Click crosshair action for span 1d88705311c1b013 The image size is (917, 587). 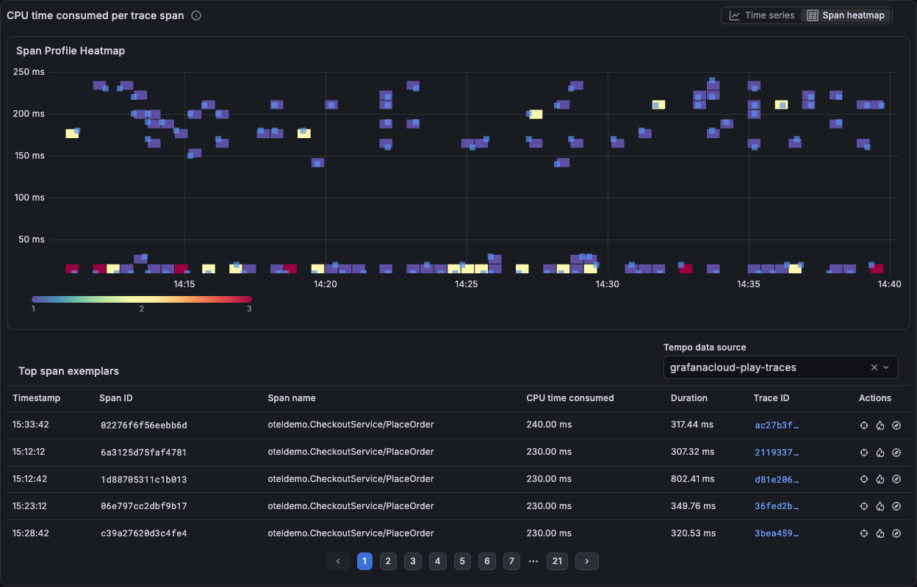coord(864,479)
